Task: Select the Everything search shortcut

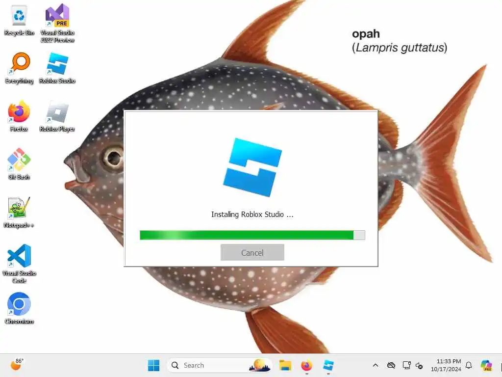Action: click(19, 68)
